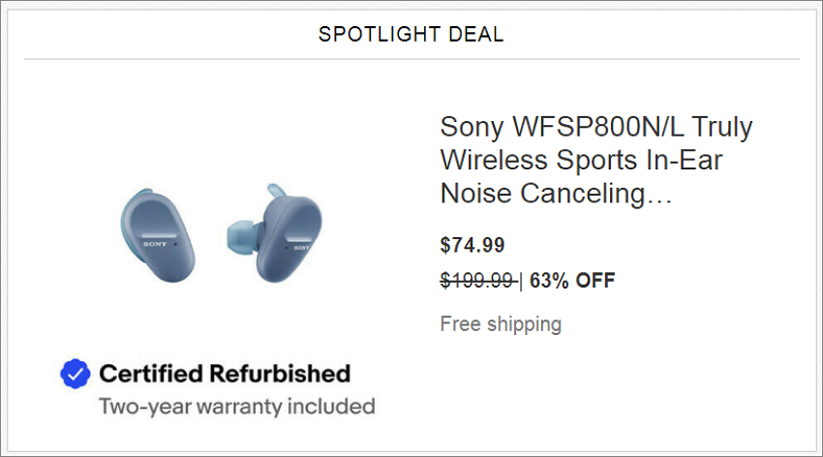
Task: Click the "Sony WFSP800N/L Truly" first title line
Action: 596,127
